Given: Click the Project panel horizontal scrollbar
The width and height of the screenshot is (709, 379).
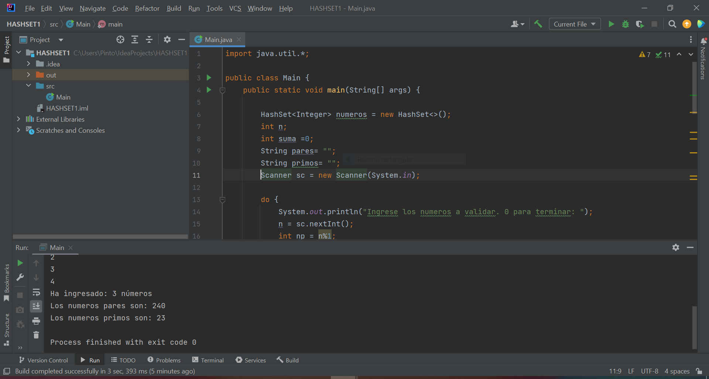Looking at the screenshot, I should click(x=100, y=237).
